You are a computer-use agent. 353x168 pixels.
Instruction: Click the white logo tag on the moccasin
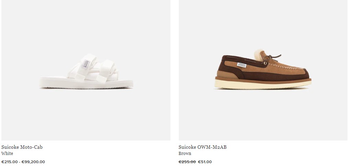pos(242,65)
